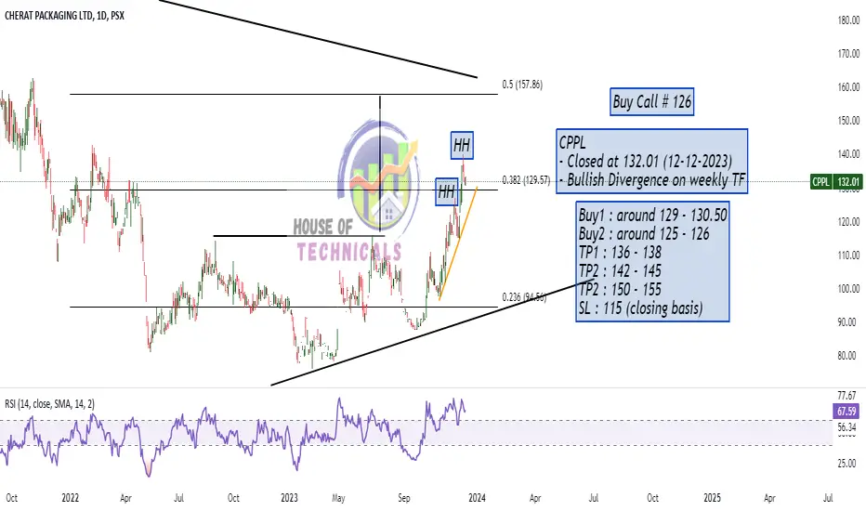The width and height of the screenshot is (866, 511).
Task: Click the 'TP2 : 142 - 145' line
Action: coord(620,270)
